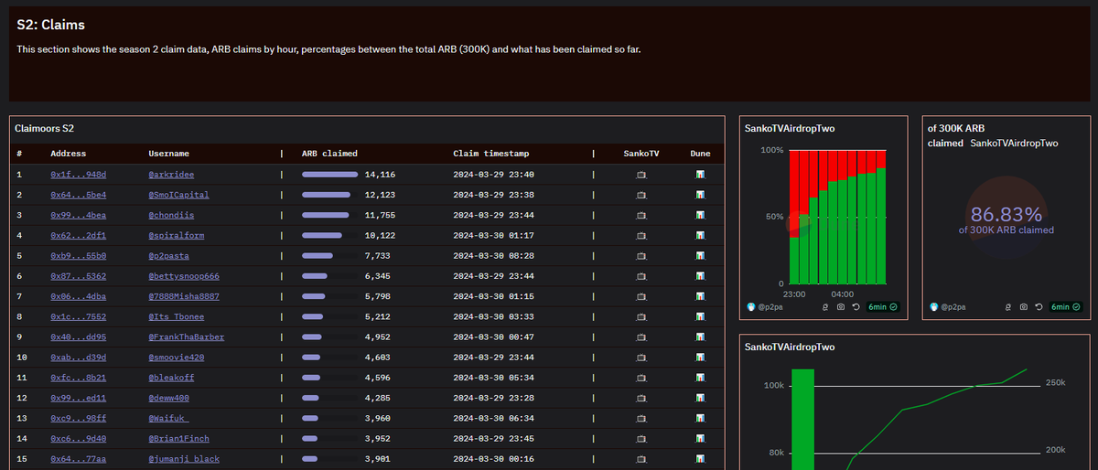
Task: Sort by the Address column header
Action: [69, 154]
